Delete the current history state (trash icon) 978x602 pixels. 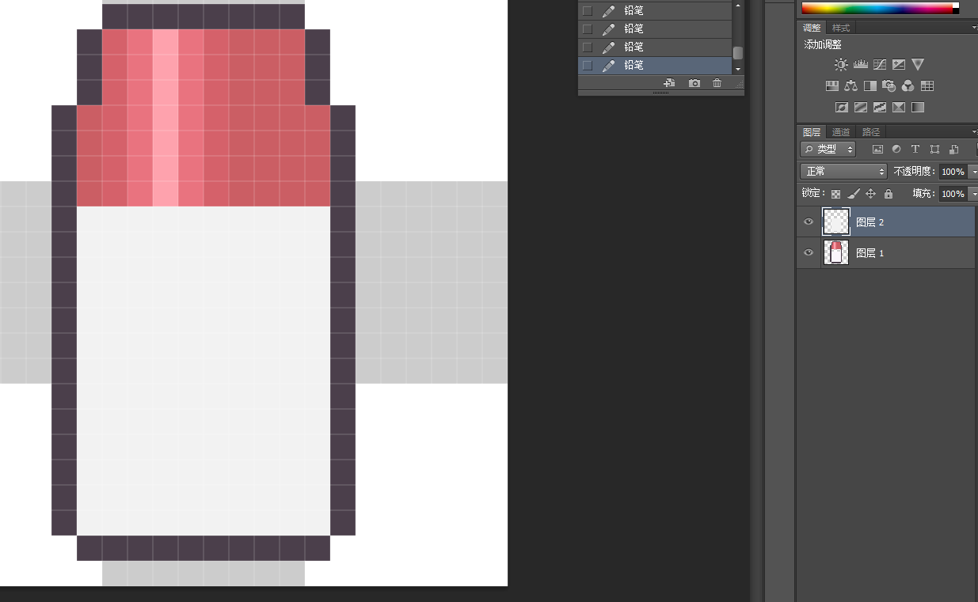[x=717, y=83]
